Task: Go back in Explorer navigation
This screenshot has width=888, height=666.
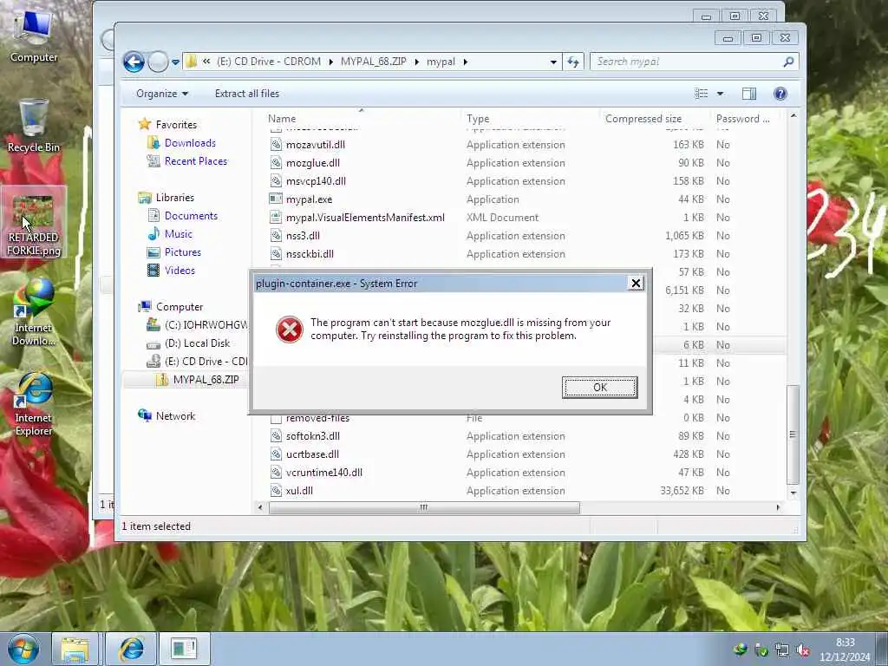Action: tap(134, 62)
